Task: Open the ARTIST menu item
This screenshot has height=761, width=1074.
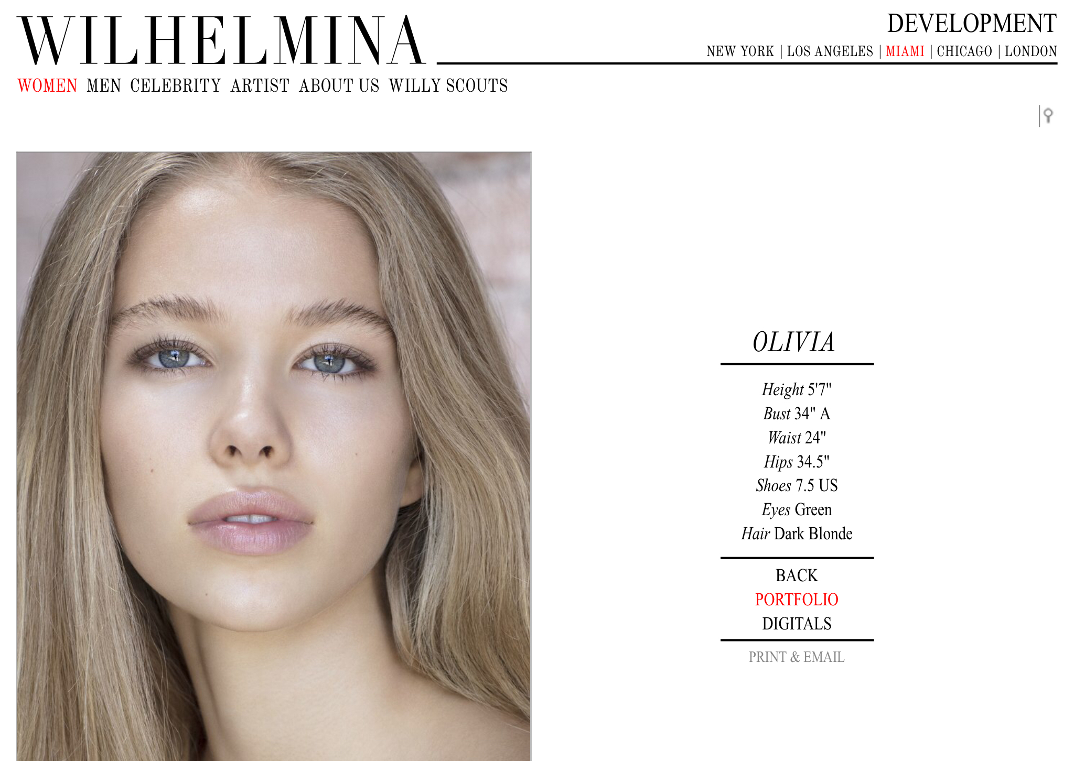Action: point(260,85)
